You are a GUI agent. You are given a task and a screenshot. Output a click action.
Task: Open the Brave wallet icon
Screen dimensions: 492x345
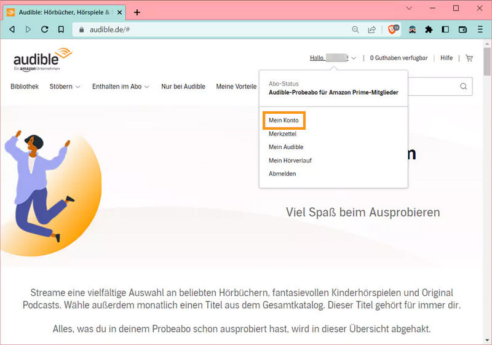463,30
